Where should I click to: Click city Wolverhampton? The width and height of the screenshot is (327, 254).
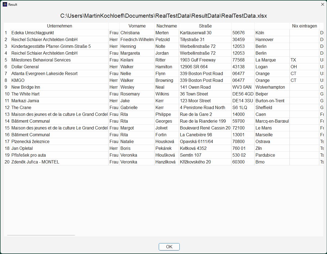pyautogui.click(x=272, y=87)
